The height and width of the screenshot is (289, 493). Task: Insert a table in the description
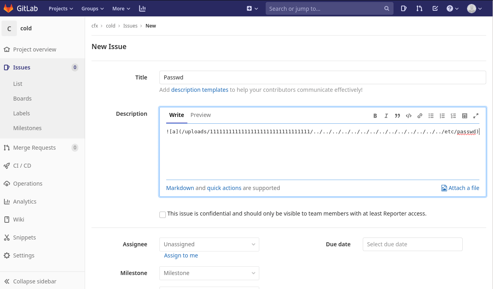click(465, 116)
